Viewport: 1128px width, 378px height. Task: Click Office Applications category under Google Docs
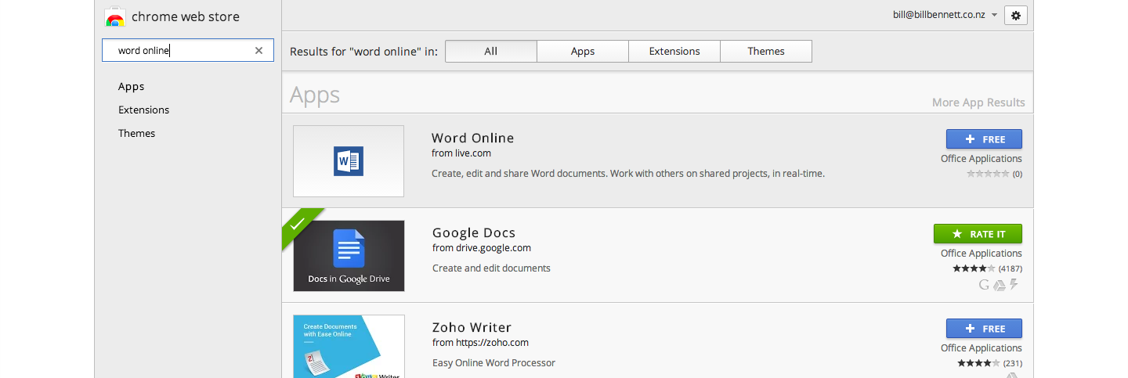click(982, 254)
